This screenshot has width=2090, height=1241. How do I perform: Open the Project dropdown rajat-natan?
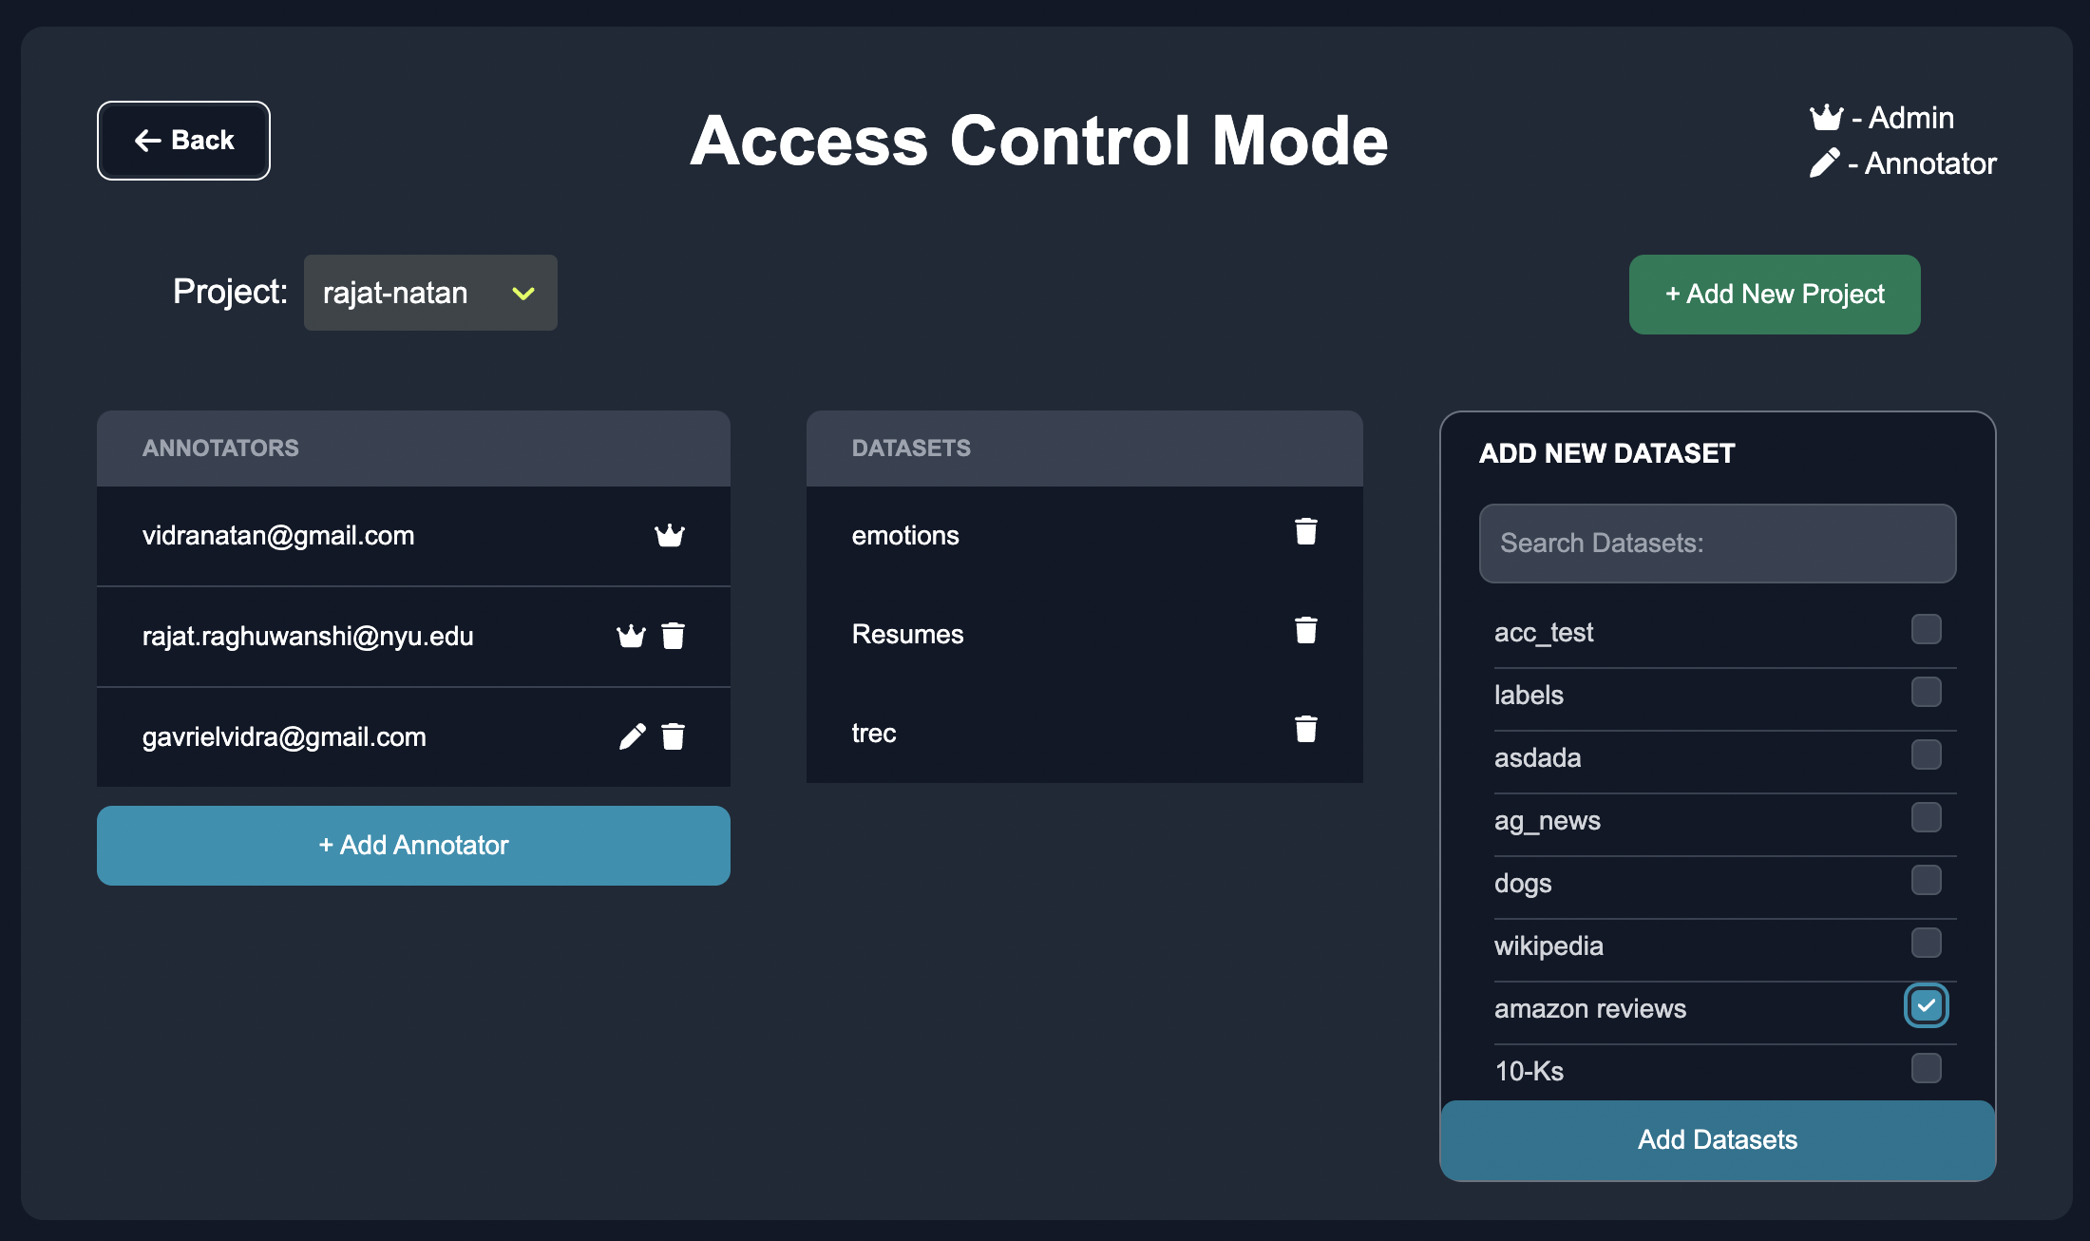(x=430, y=293)
